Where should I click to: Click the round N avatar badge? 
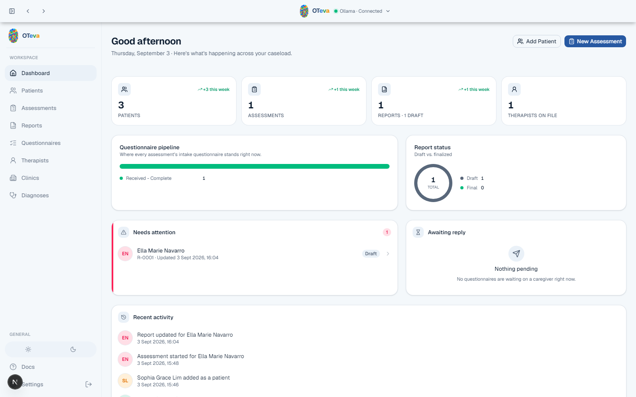(15, 382)
